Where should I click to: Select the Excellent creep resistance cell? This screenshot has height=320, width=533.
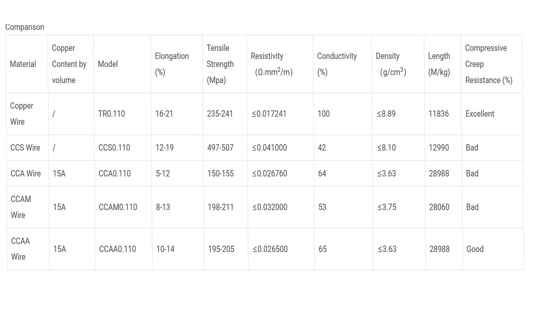(x=480, y=114)
